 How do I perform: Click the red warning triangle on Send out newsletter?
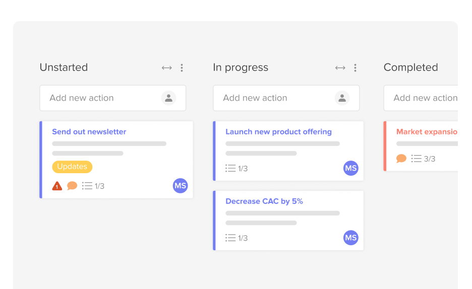57,186
